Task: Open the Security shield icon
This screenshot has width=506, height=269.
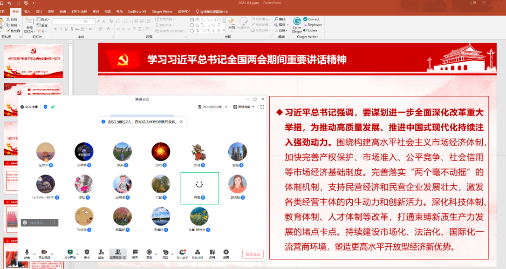Action: coord(87,253)
